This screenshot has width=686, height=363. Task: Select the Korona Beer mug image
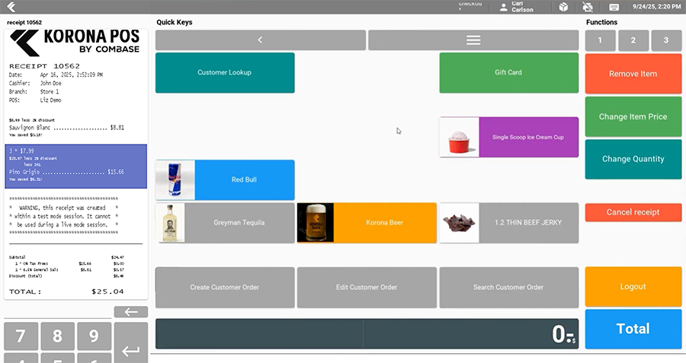coord(316,223)
